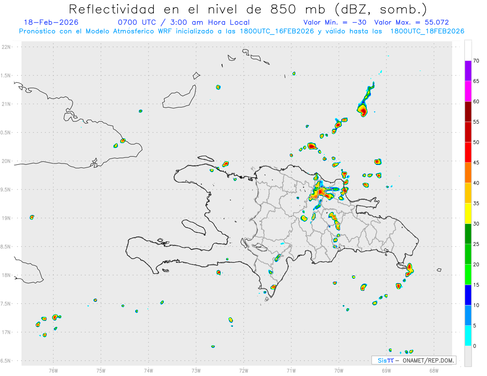Click the colorbar value '25'
This screenshot has width=487, height=376.
(476, 244)
